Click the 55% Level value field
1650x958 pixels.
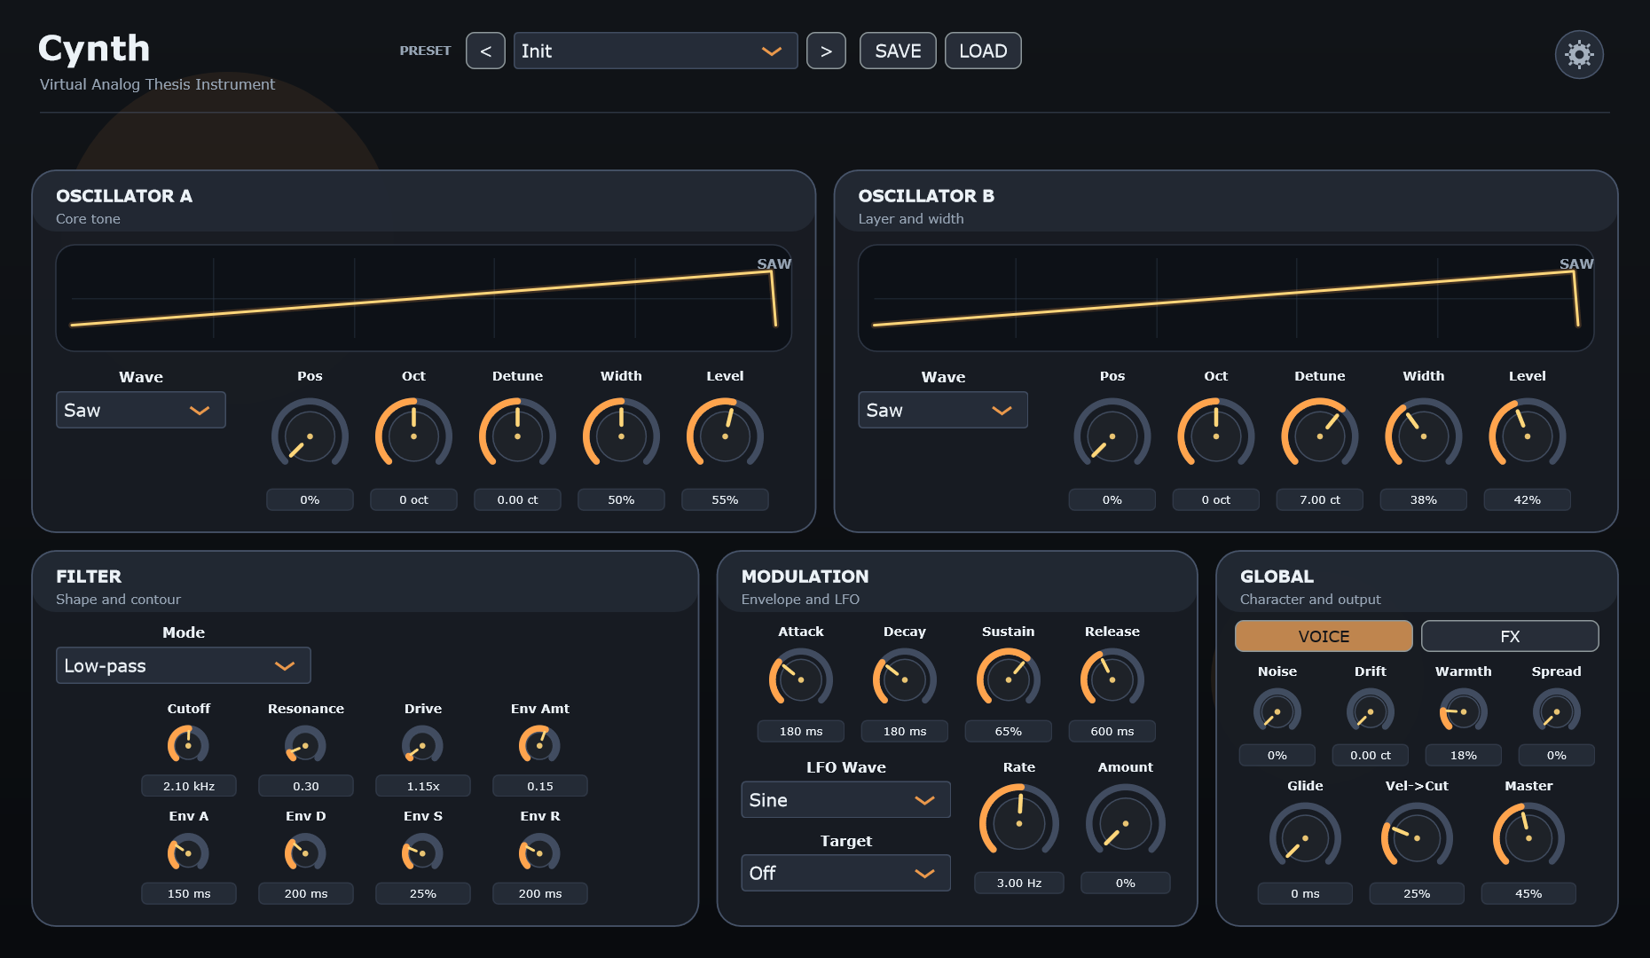(725, 499)
